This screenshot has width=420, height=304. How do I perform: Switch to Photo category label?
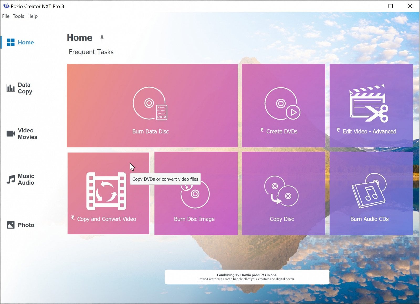[26, 225]
